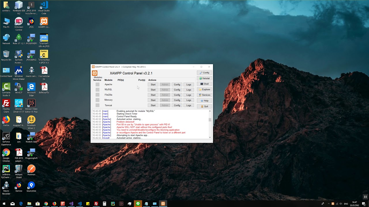
Task: Open XAMPP Explorer button
Action: point(204,89)
